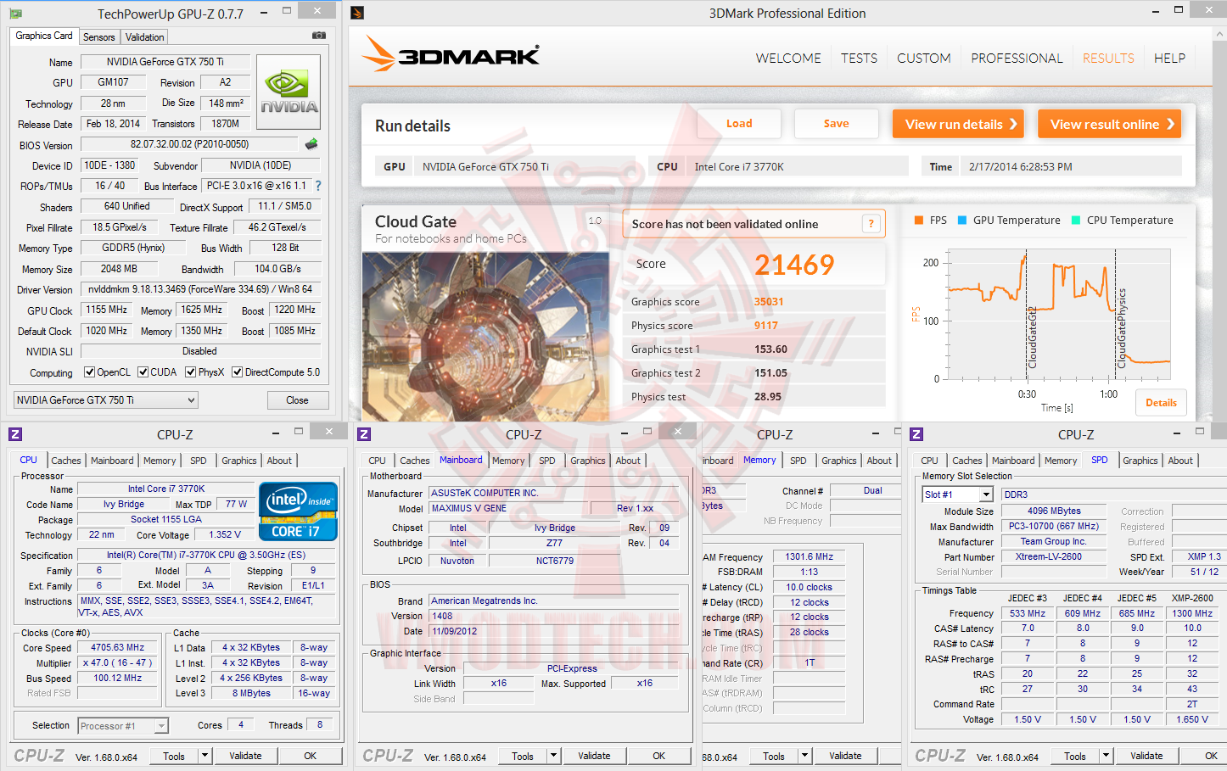Click the Z icon of the SPD CPU-Z window
1227x771 pixels.
(x=916, y=434)
